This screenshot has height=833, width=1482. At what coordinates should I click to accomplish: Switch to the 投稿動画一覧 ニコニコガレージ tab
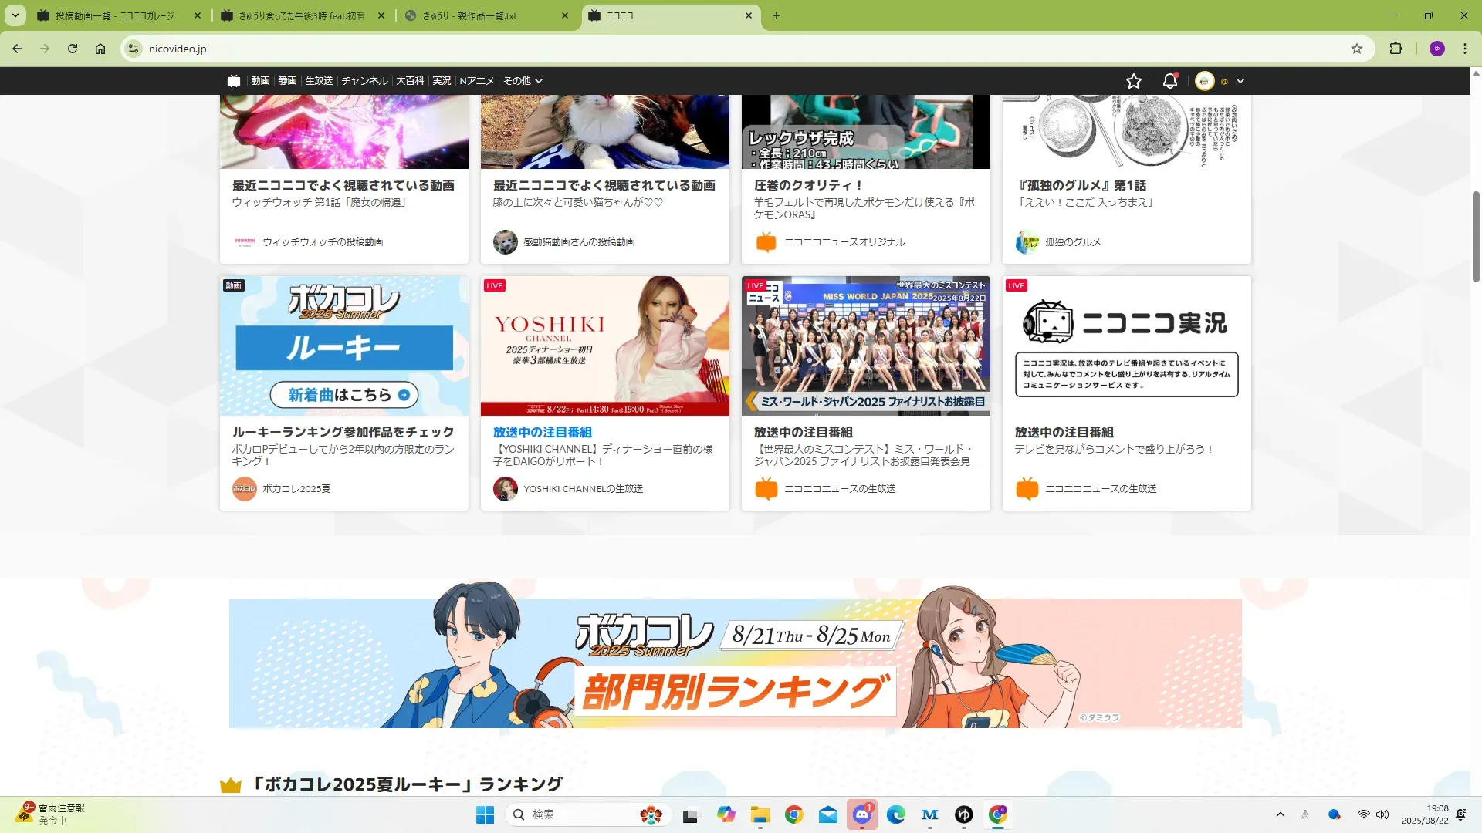114,15
